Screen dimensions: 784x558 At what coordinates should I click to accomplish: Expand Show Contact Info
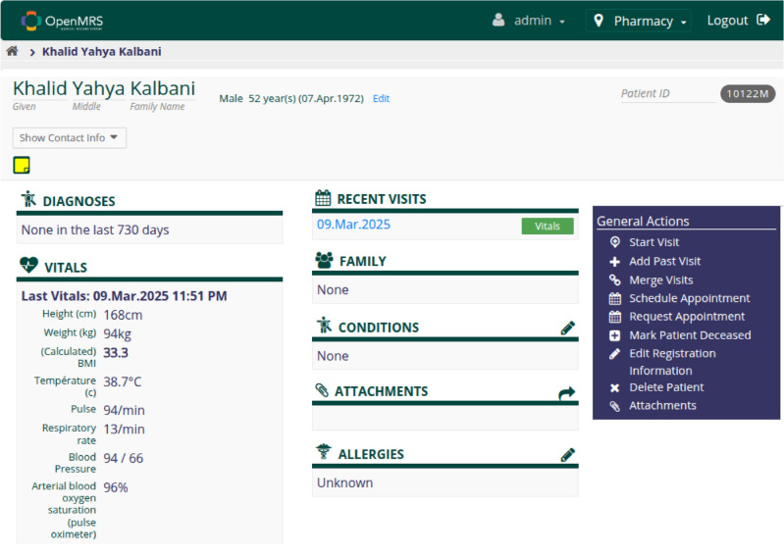pyautogui.click(x=70, y=138)
